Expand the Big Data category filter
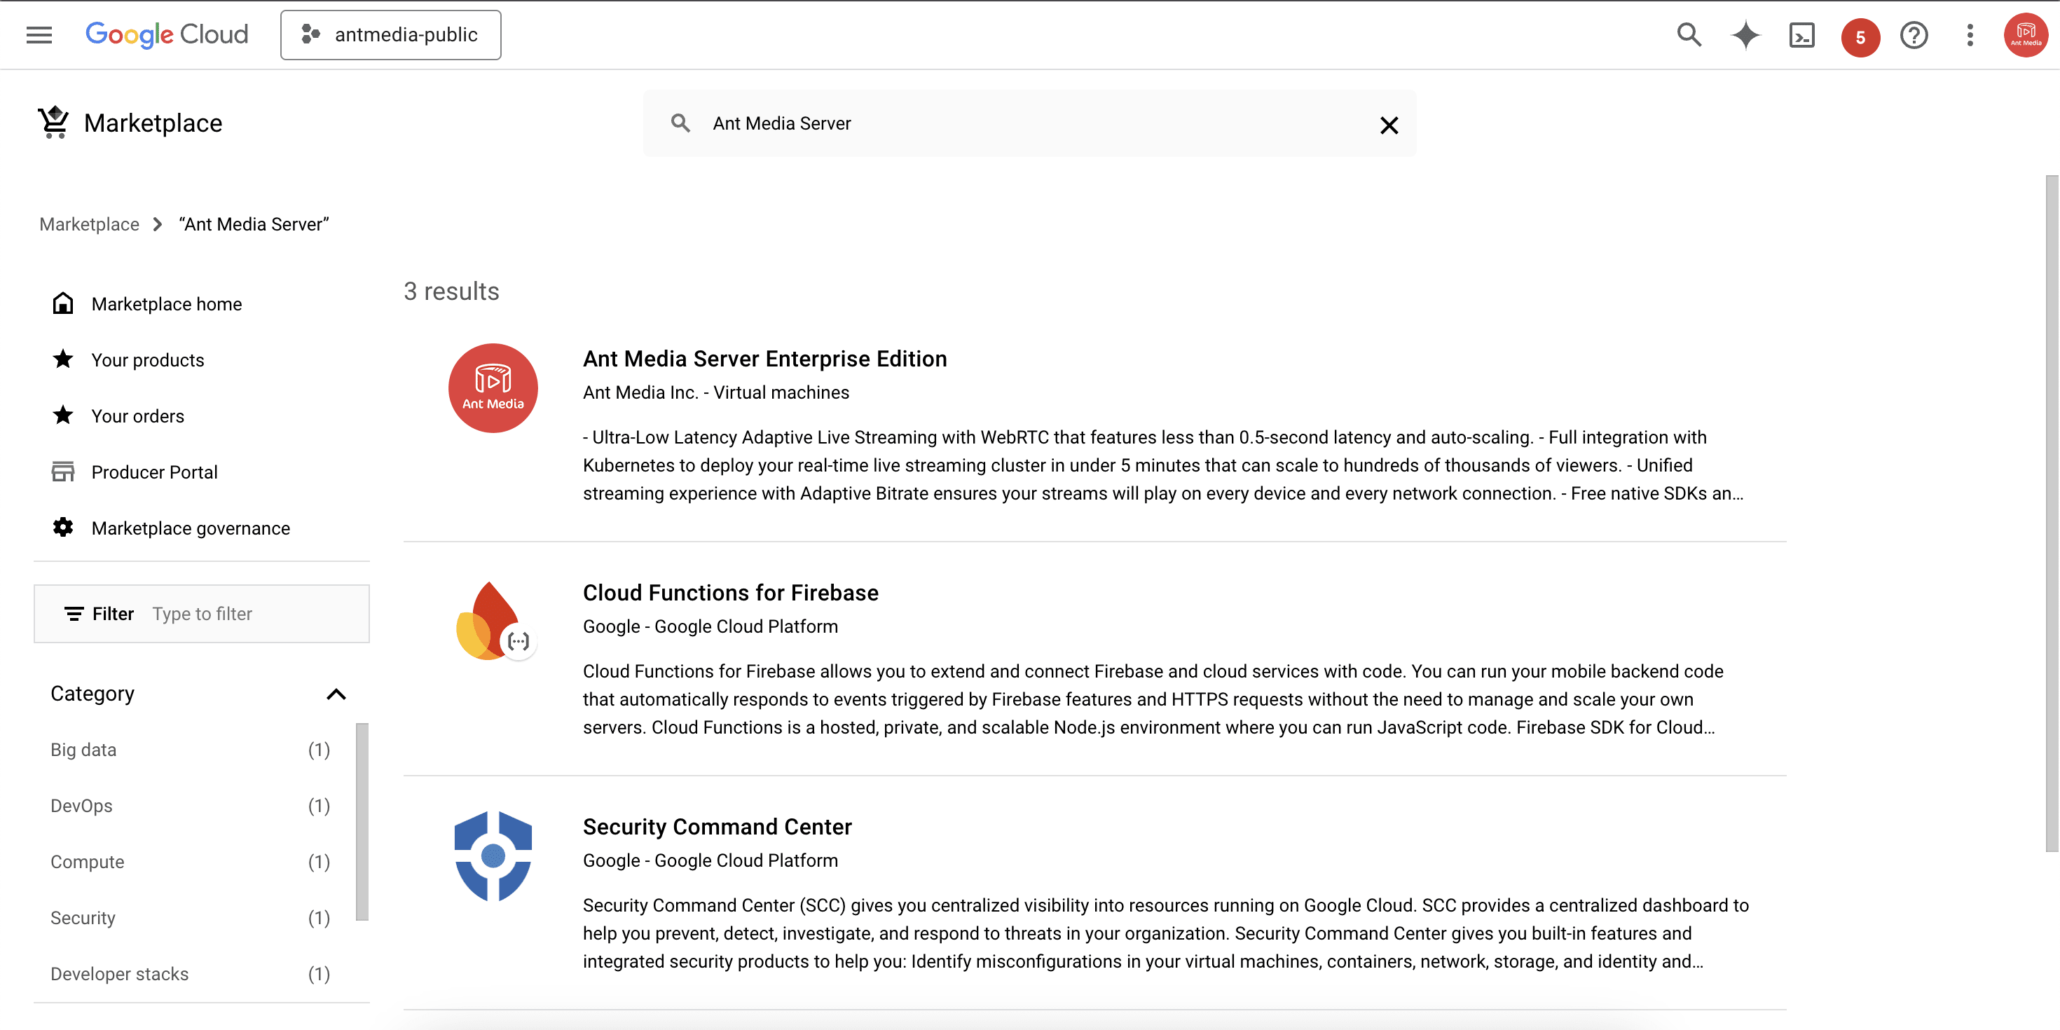Image resolution: width=2060 pixels, height=1030 pixels. coord(83,749)
